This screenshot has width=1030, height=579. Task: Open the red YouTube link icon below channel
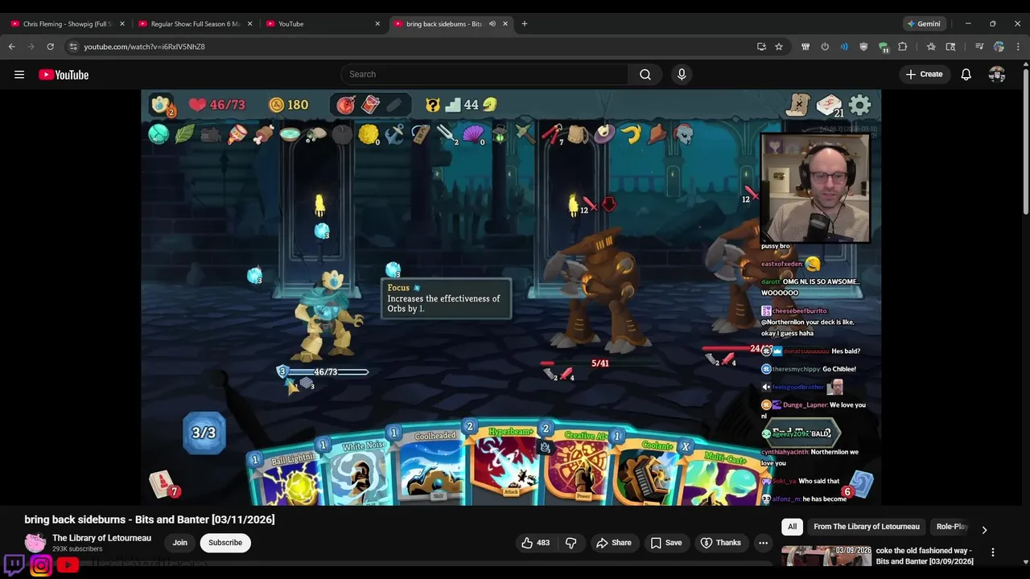point(68,565)
